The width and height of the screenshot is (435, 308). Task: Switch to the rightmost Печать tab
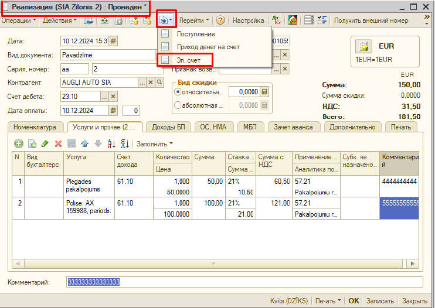(401, 127)
